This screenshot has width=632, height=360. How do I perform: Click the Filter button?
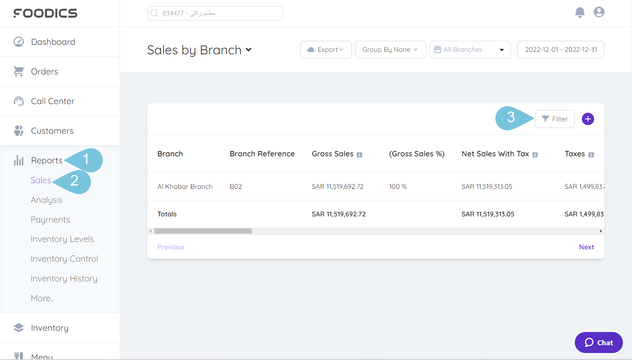(x=555, y=119)
